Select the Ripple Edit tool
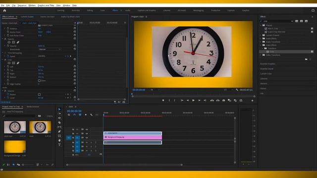Image resolution: width=317 pixels, height=178 pixels. point(59,118)
